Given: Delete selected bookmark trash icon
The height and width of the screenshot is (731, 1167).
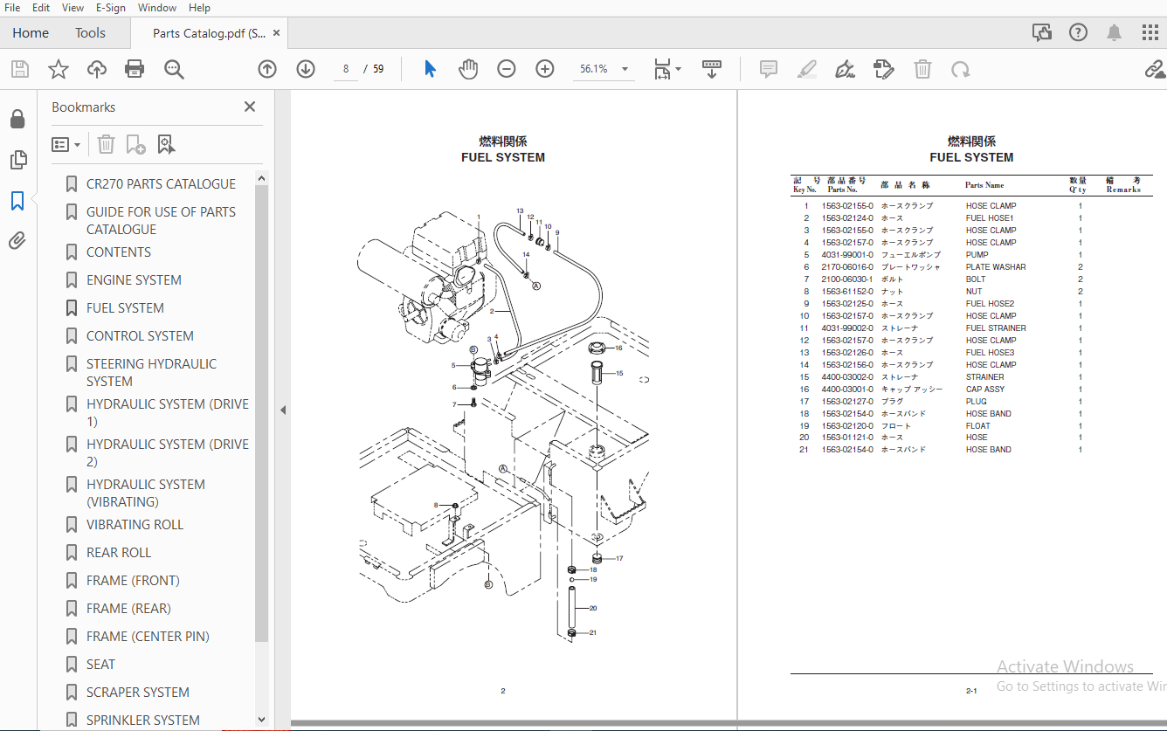Looking at the screenshot, I should (106, 144).
